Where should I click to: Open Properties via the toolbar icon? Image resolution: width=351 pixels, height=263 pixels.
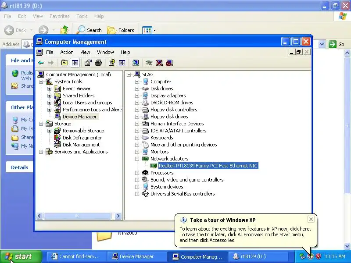point(88,63)
